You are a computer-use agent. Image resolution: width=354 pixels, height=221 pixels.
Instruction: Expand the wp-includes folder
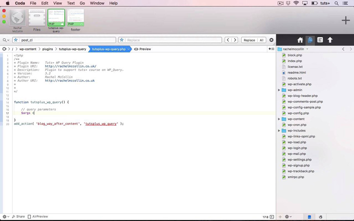pyautogui.click(x=279, y=131)
